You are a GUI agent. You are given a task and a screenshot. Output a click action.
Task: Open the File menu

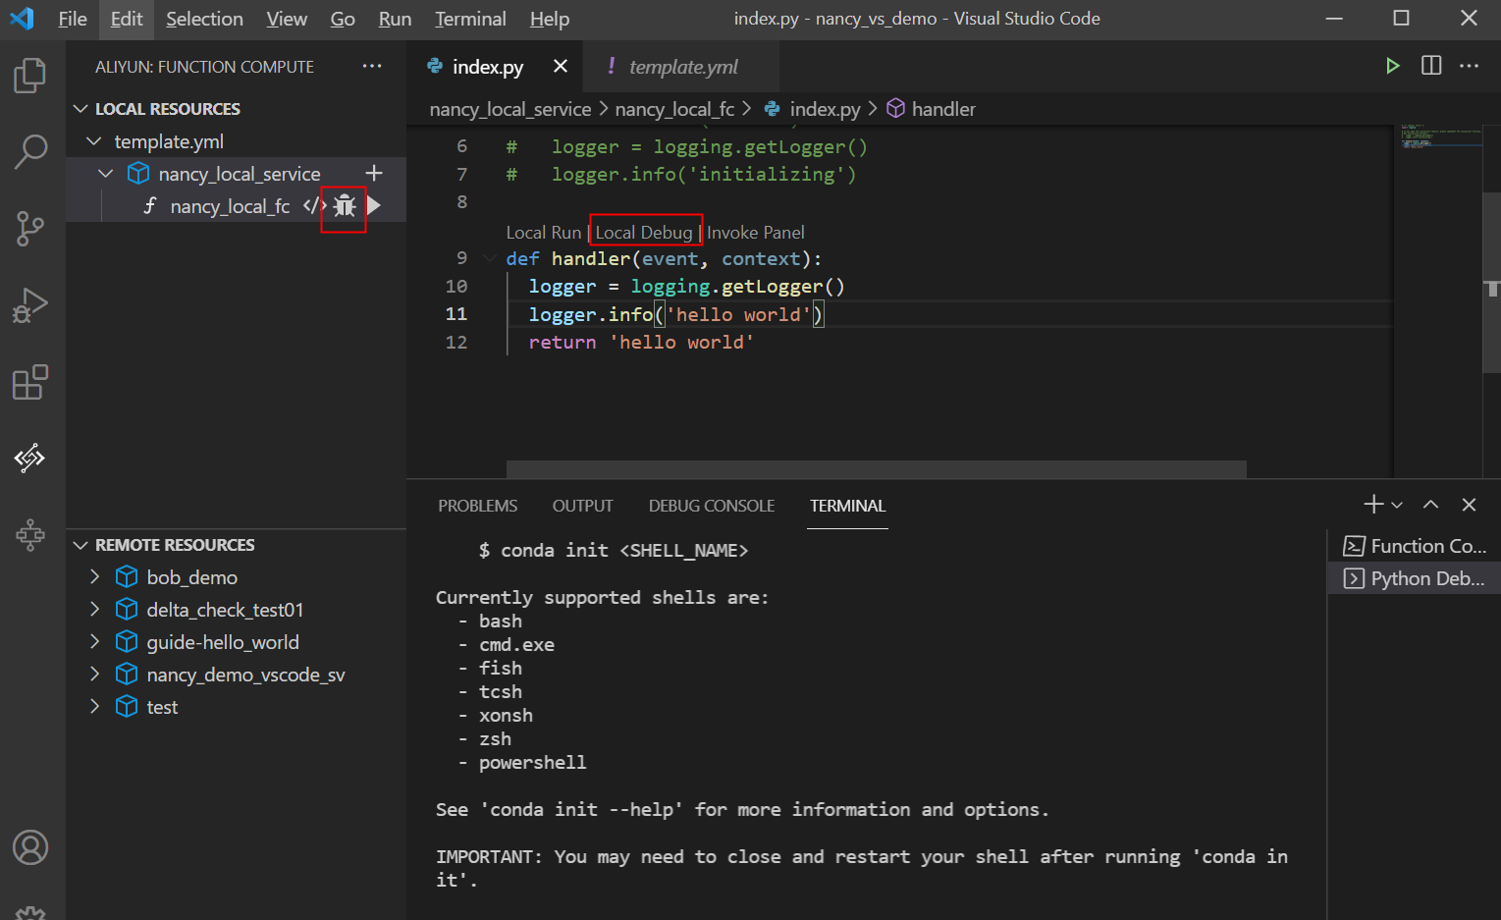coord(73,19)
